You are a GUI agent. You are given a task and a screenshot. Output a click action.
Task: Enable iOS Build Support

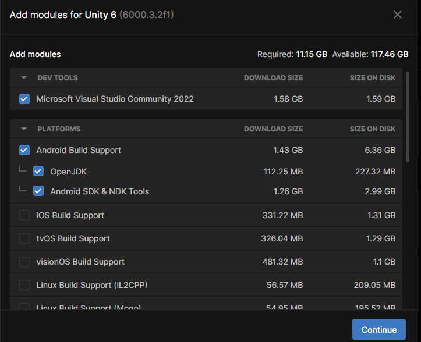tap(24, 215)
